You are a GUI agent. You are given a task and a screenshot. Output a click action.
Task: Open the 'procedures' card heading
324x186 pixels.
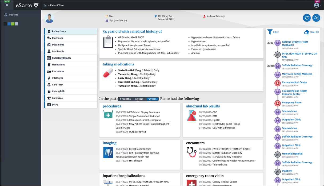click(112, 106)
